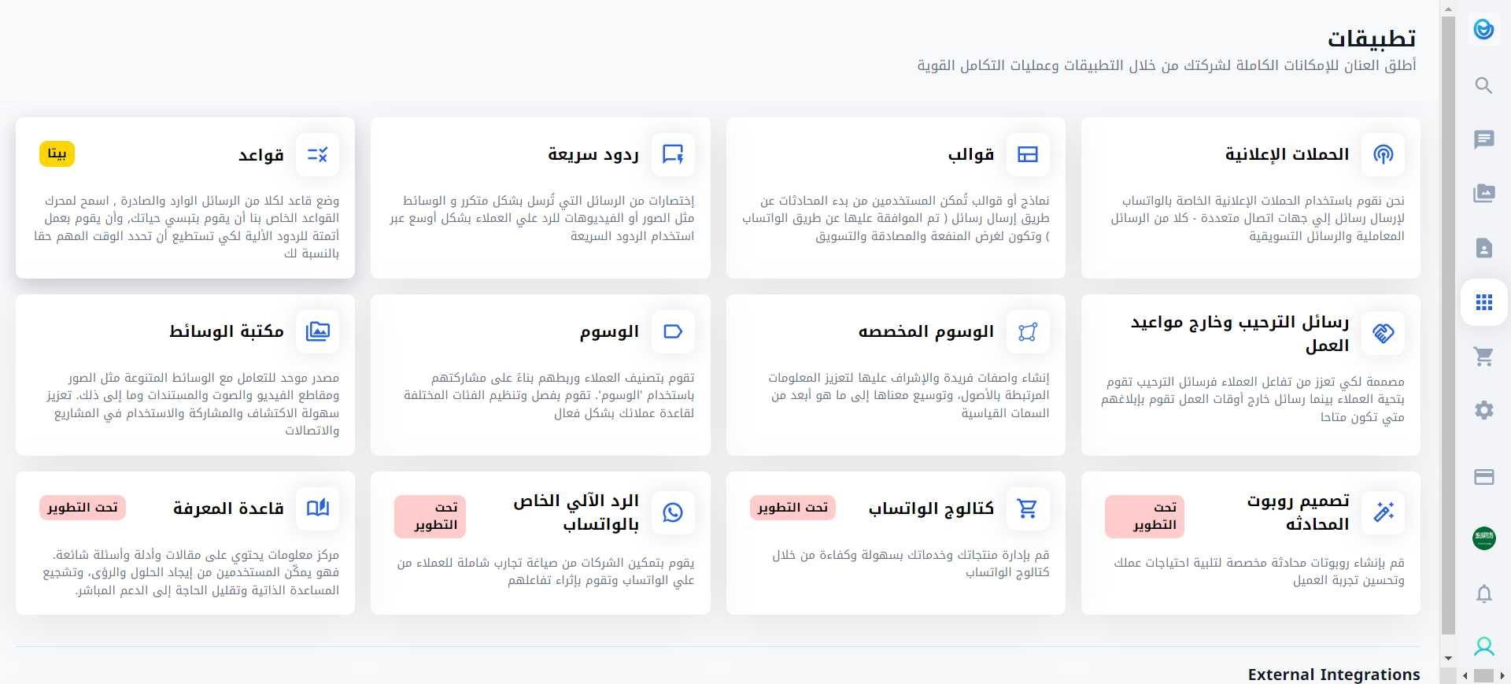
Task: Open the user profile sidebar icon
Action: point(1483,647)
